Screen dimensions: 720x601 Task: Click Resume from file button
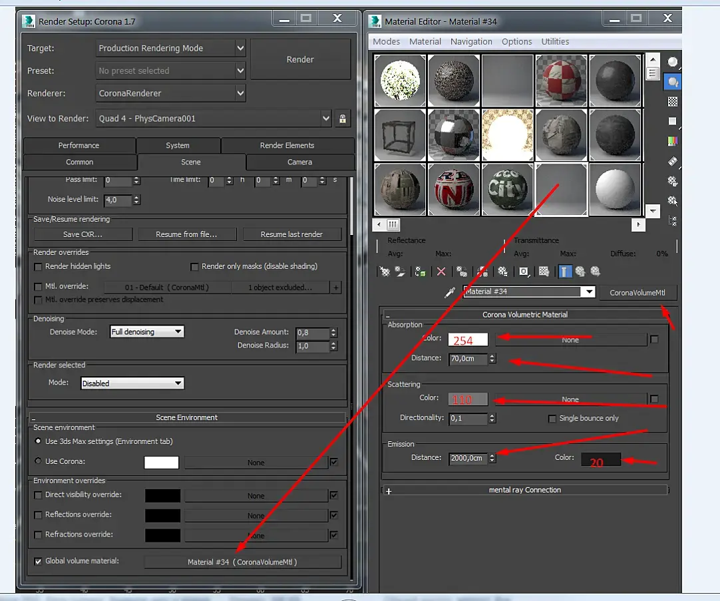(x=186, y=235)
